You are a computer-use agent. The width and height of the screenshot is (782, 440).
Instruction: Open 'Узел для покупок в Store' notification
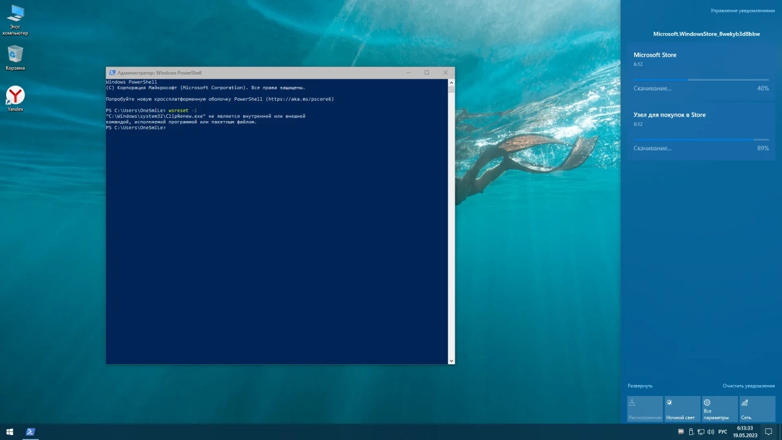pos(701,131)
